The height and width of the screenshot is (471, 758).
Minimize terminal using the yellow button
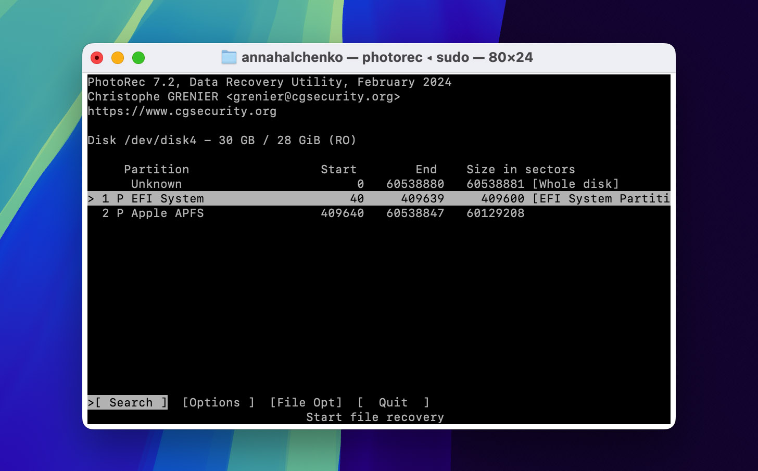pyautogui.click(x=118, y=58)
